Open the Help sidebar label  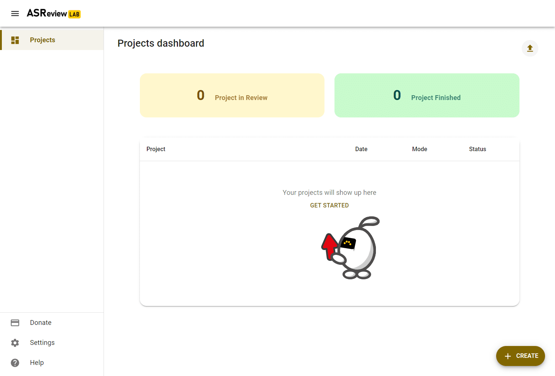37,363
